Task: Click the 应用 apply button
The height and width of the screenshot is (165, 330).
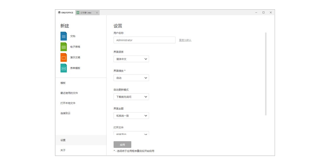Action: pos(122,144)
